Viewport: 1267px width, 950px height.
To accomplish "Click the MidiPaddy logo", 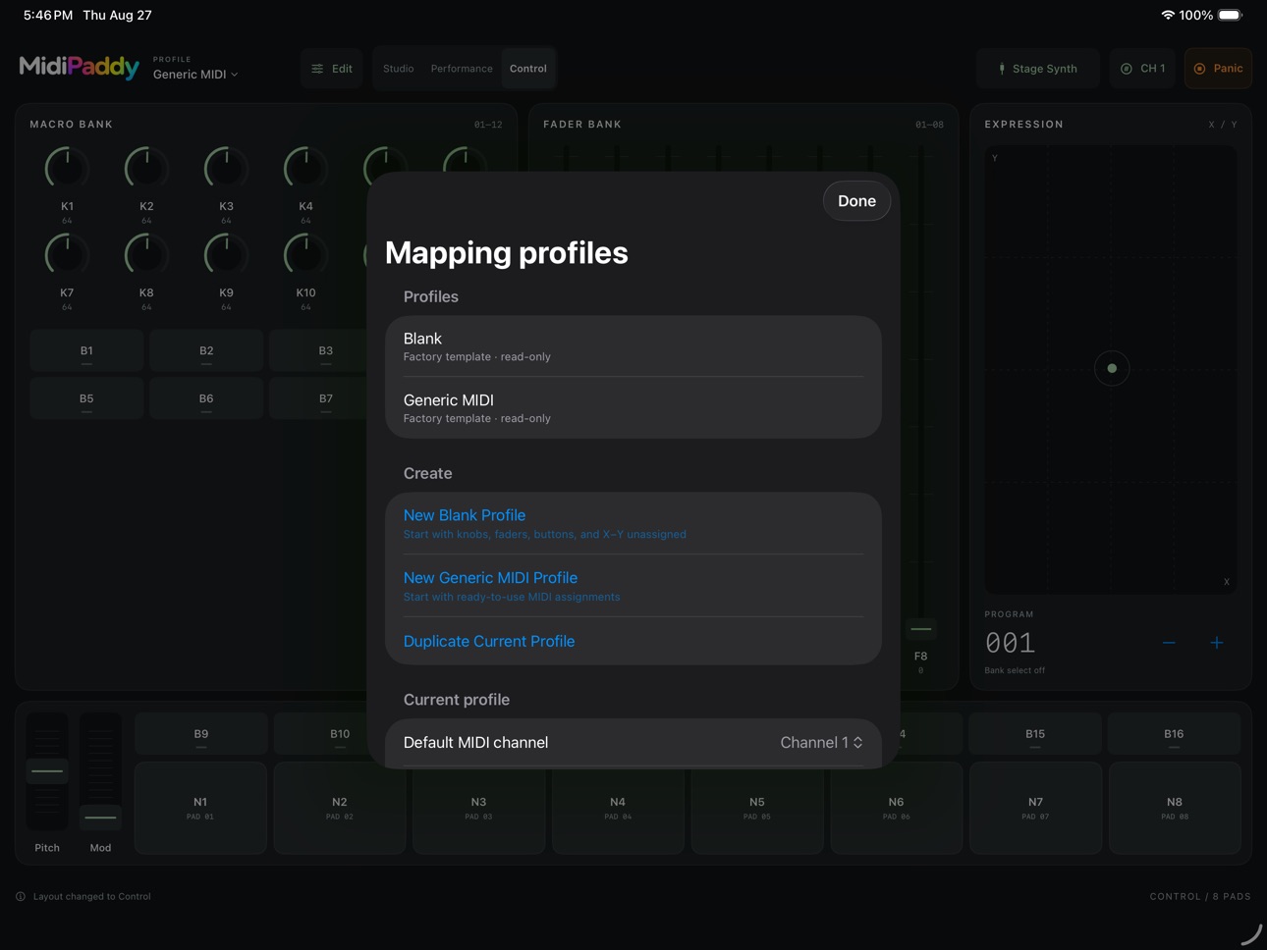I will [x=80, y=67].
